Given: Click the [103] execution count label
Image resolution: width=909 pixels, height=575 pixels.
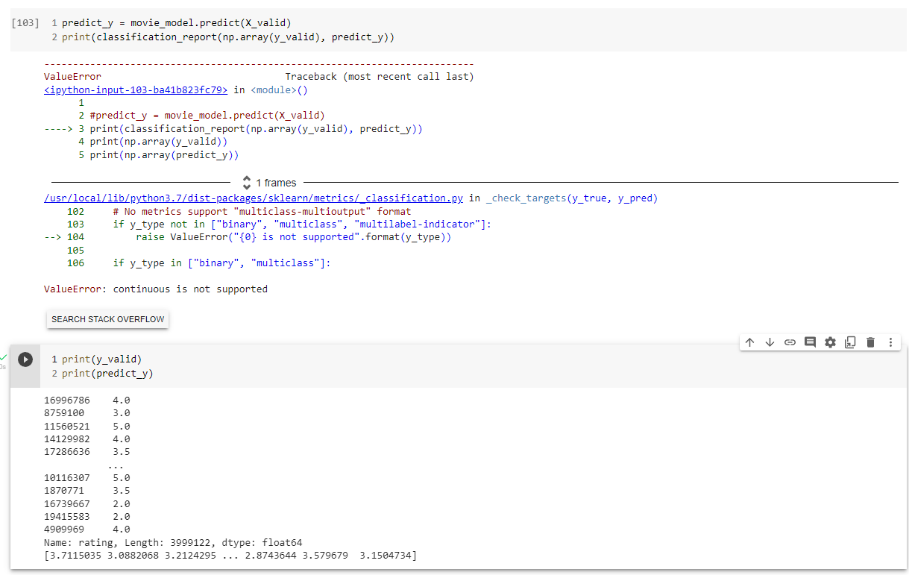Looking at the screenshot, I should [x=26, y=23].
